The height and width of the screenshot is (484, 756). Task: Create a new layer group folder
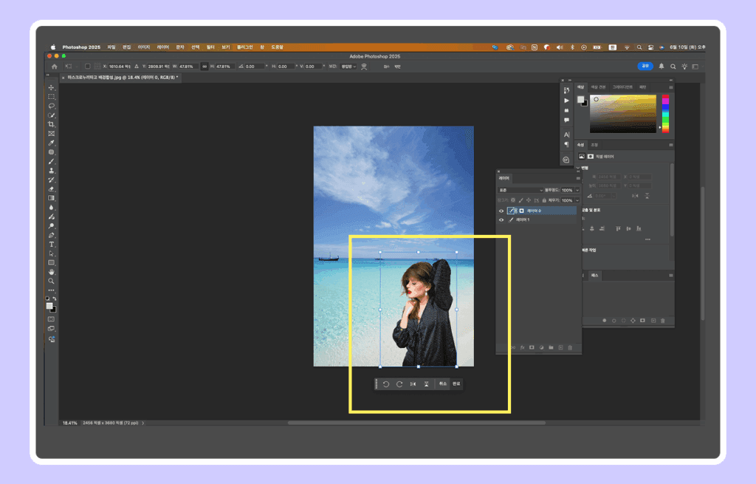pos(551,347)
